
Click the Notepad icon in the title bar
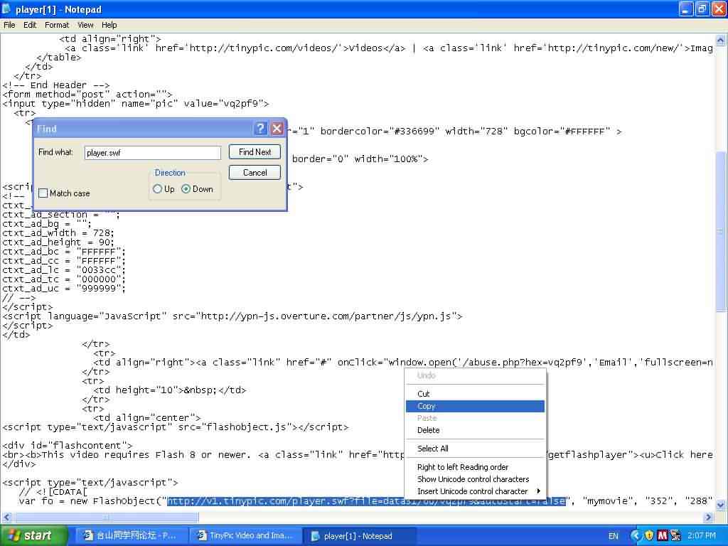[8, 9]
